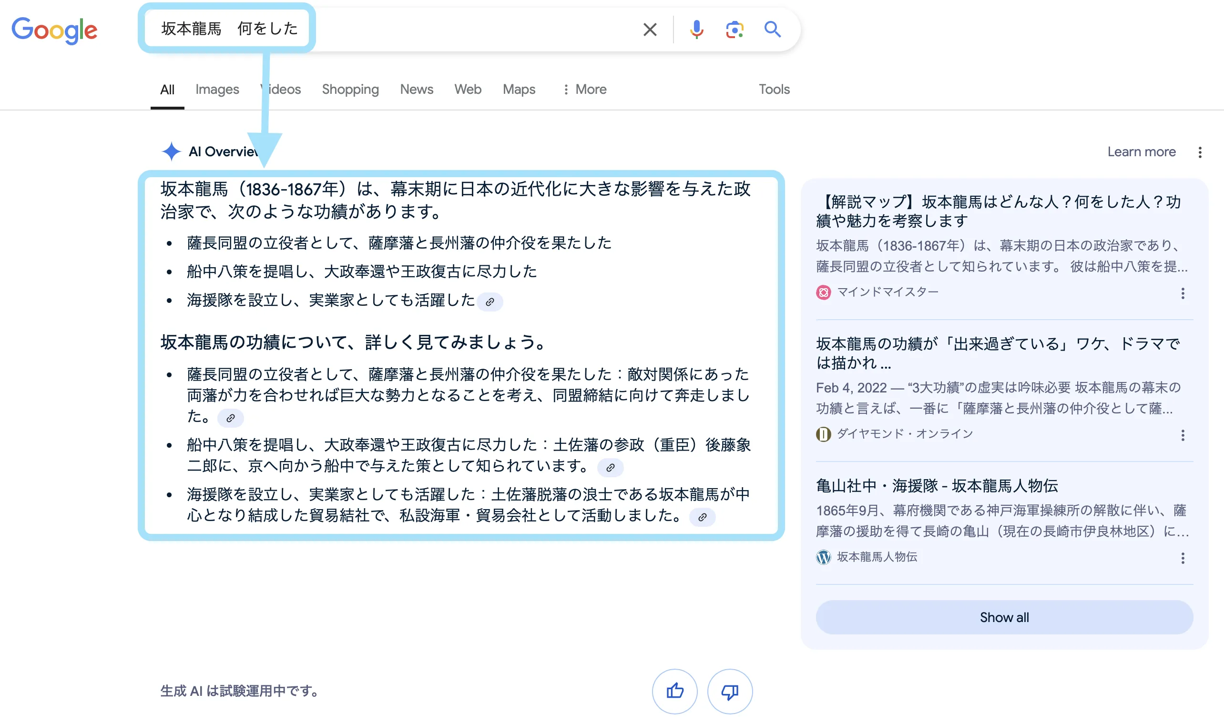The width and height of the screenshot is (1224, 723).
Task: Click the Feb 4, 2022 snippet text
Action: tap(998, 399)
